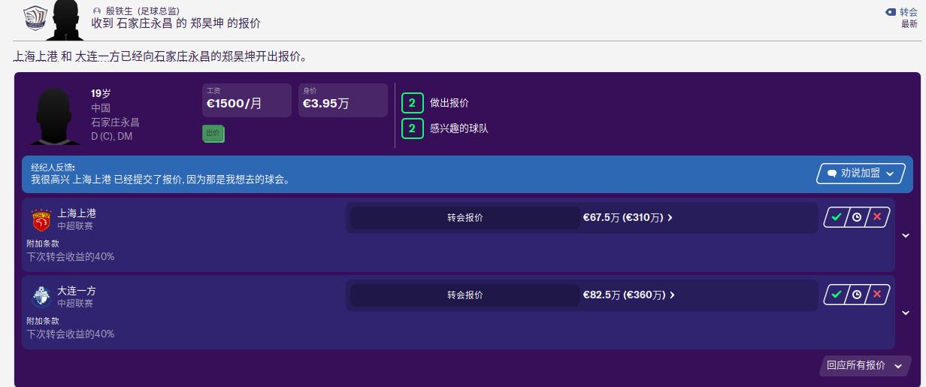Click the 中超联赛 text under 大连一方
Image resolution: width=926 pixels, height=387 pixels.
coord(75,304)
